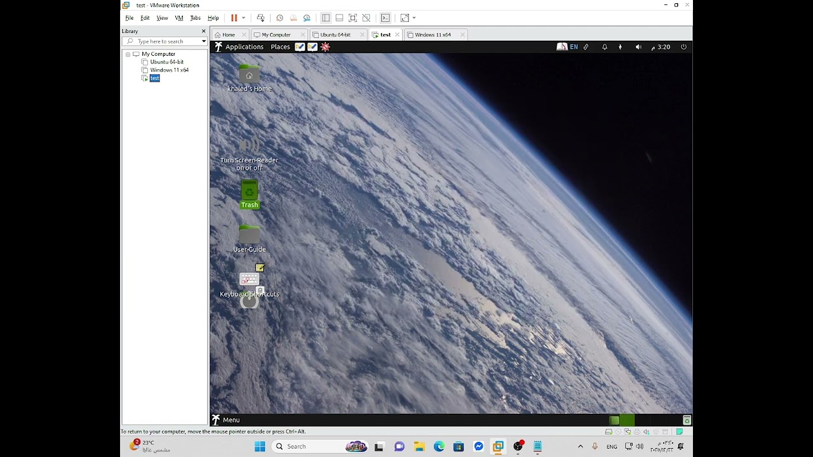
Task: Take a snapshot of this VM
Action: click(279, 18)
